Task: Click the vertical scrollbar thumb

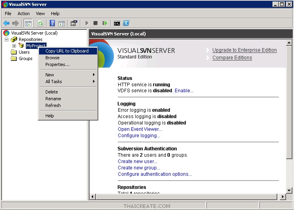Action: 289,102
